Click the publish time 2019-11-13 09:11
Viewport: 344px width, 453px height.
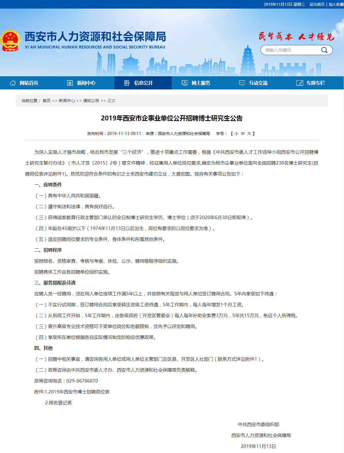124,134
